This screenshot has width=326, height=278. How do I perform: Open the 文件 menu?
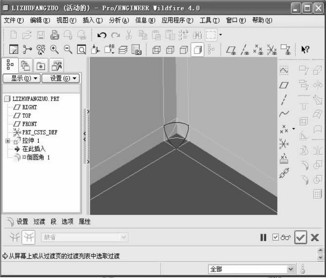pos(14,20)
